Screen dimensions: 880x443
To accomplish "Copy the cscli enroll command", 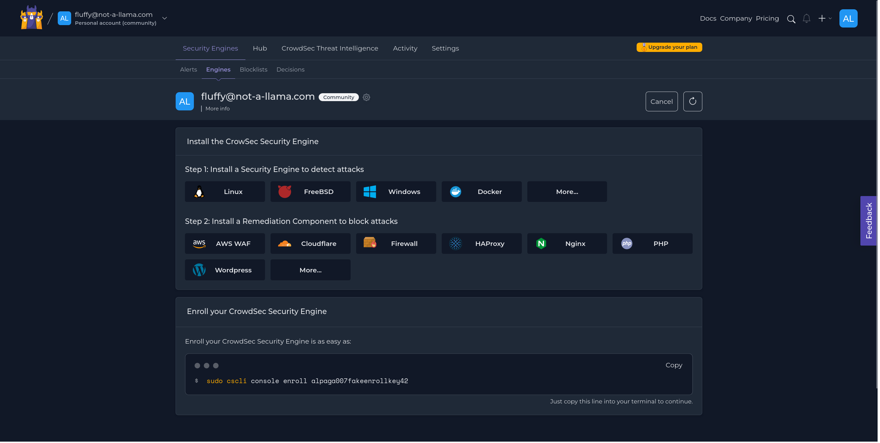I will point(673,365).
